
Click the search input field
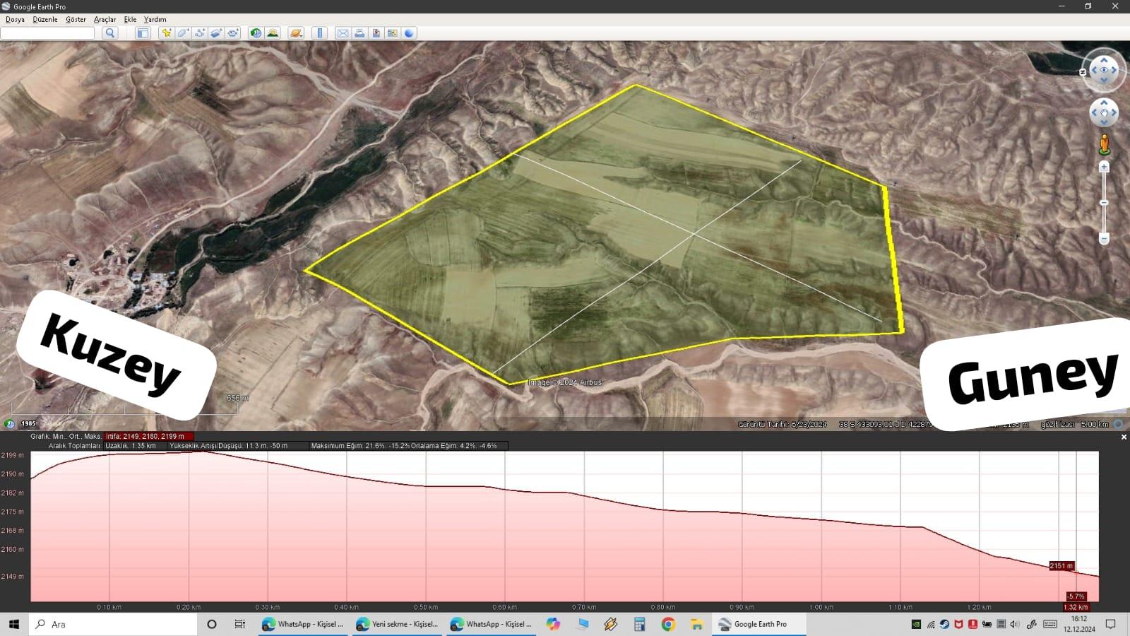pyautogui.click(x=47, y=33)
